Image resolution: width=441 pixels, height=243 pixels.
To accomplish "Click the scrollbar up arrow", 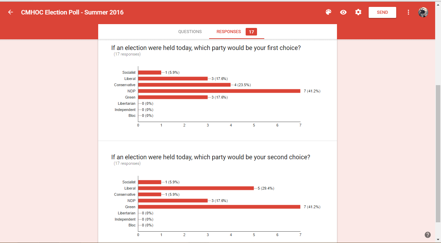I will 438,4.
